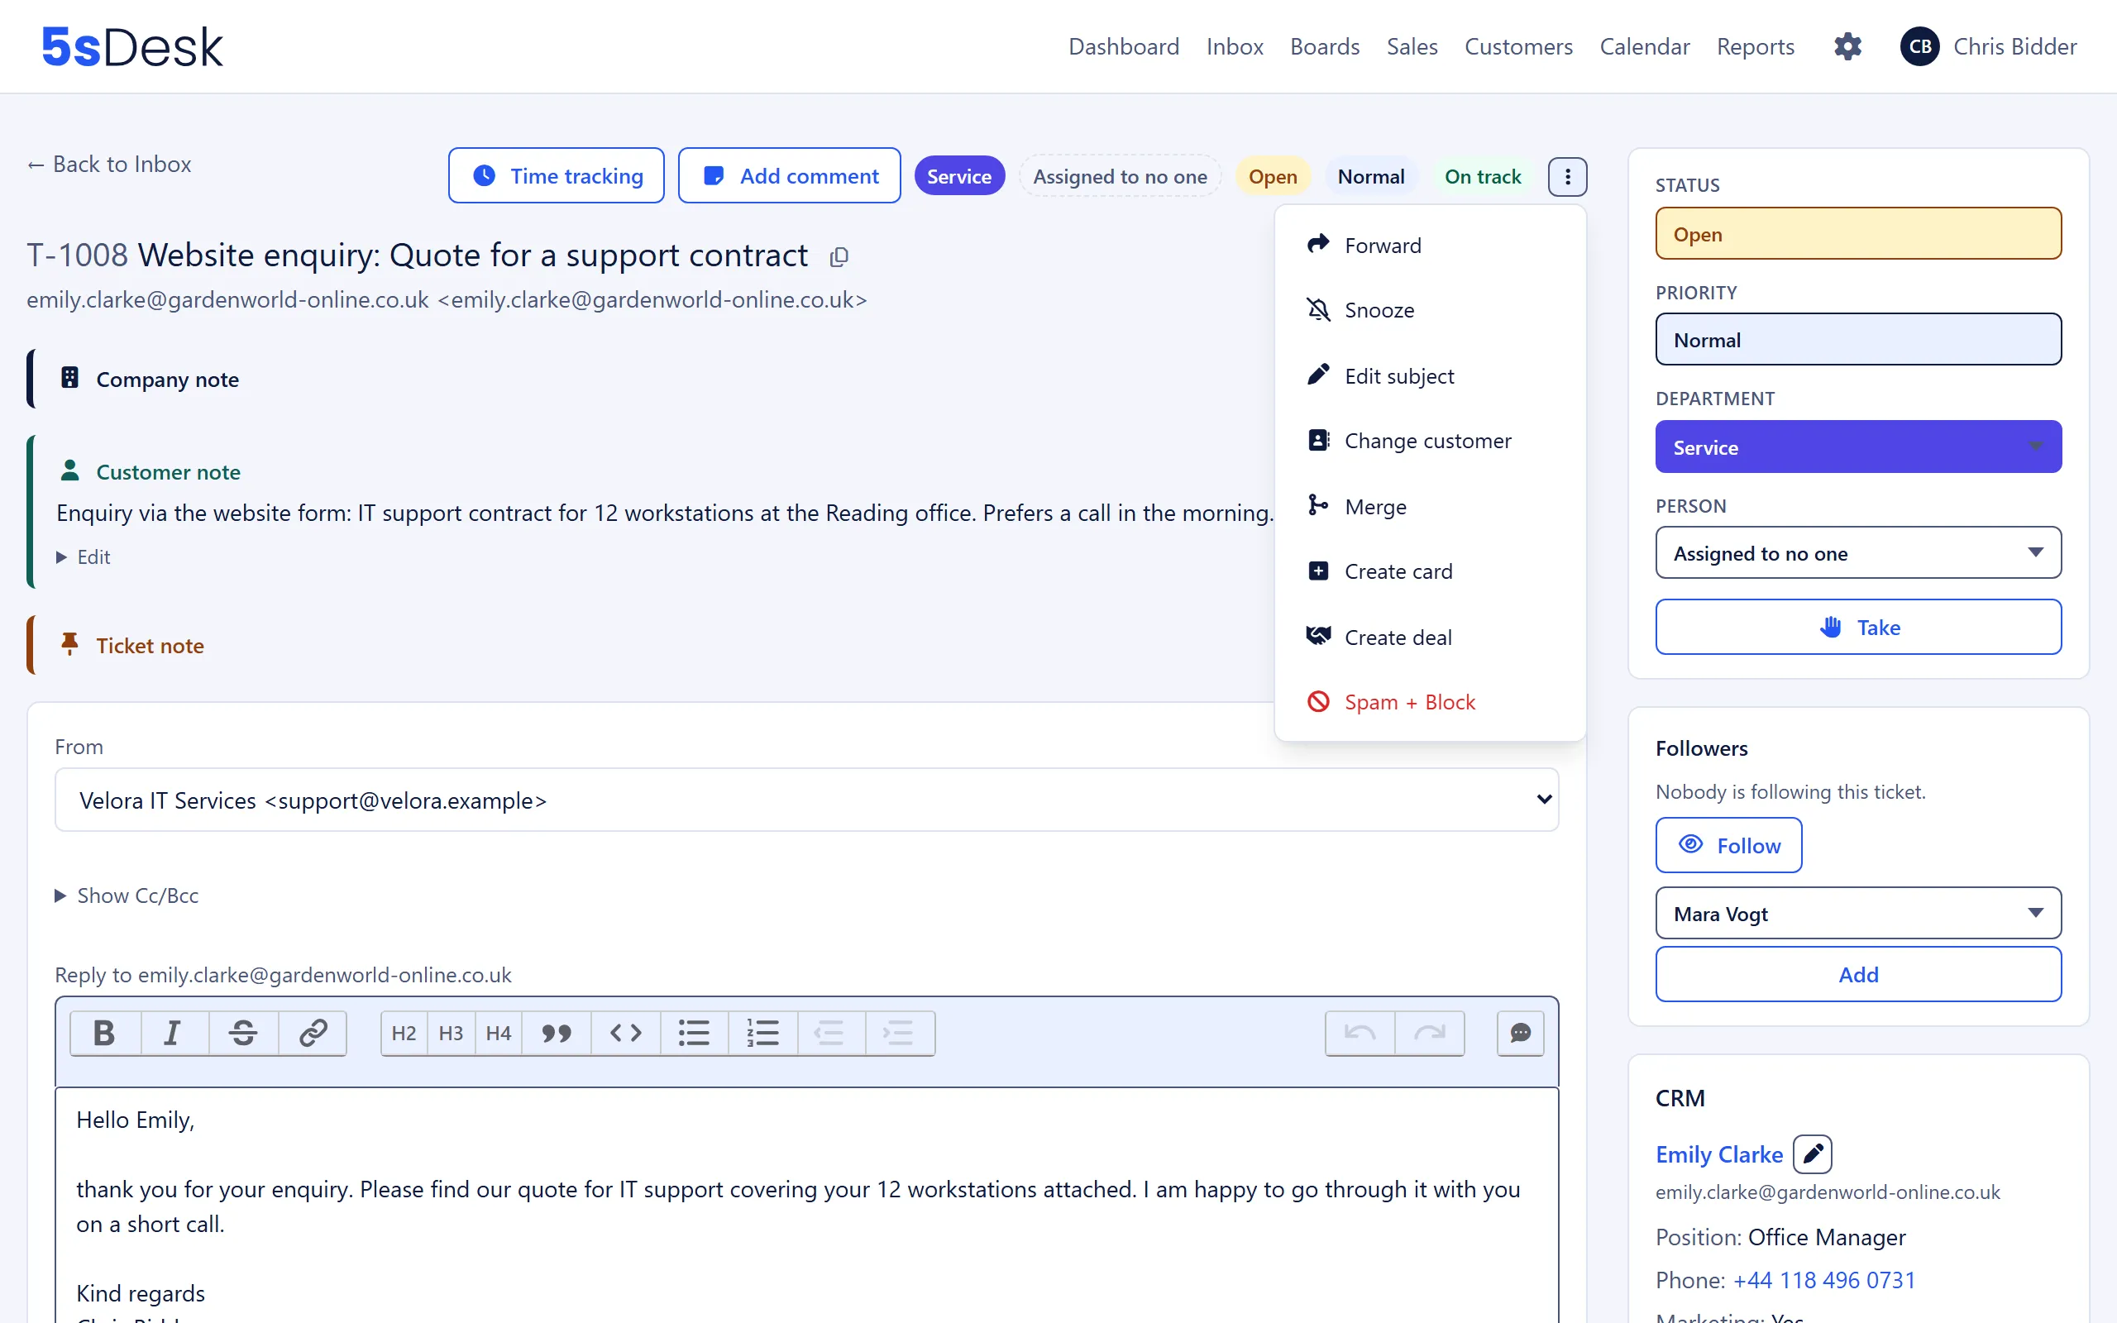The width and height of the screenshot is (2117, 1323).
Task: Call Emily's phone number link
Action: (1824, 1280)
